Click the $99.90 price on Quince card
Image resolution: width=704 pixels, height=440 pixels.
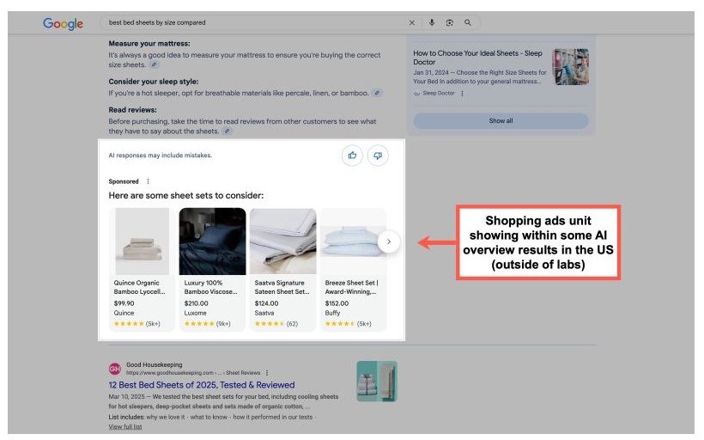coord(124,303)
